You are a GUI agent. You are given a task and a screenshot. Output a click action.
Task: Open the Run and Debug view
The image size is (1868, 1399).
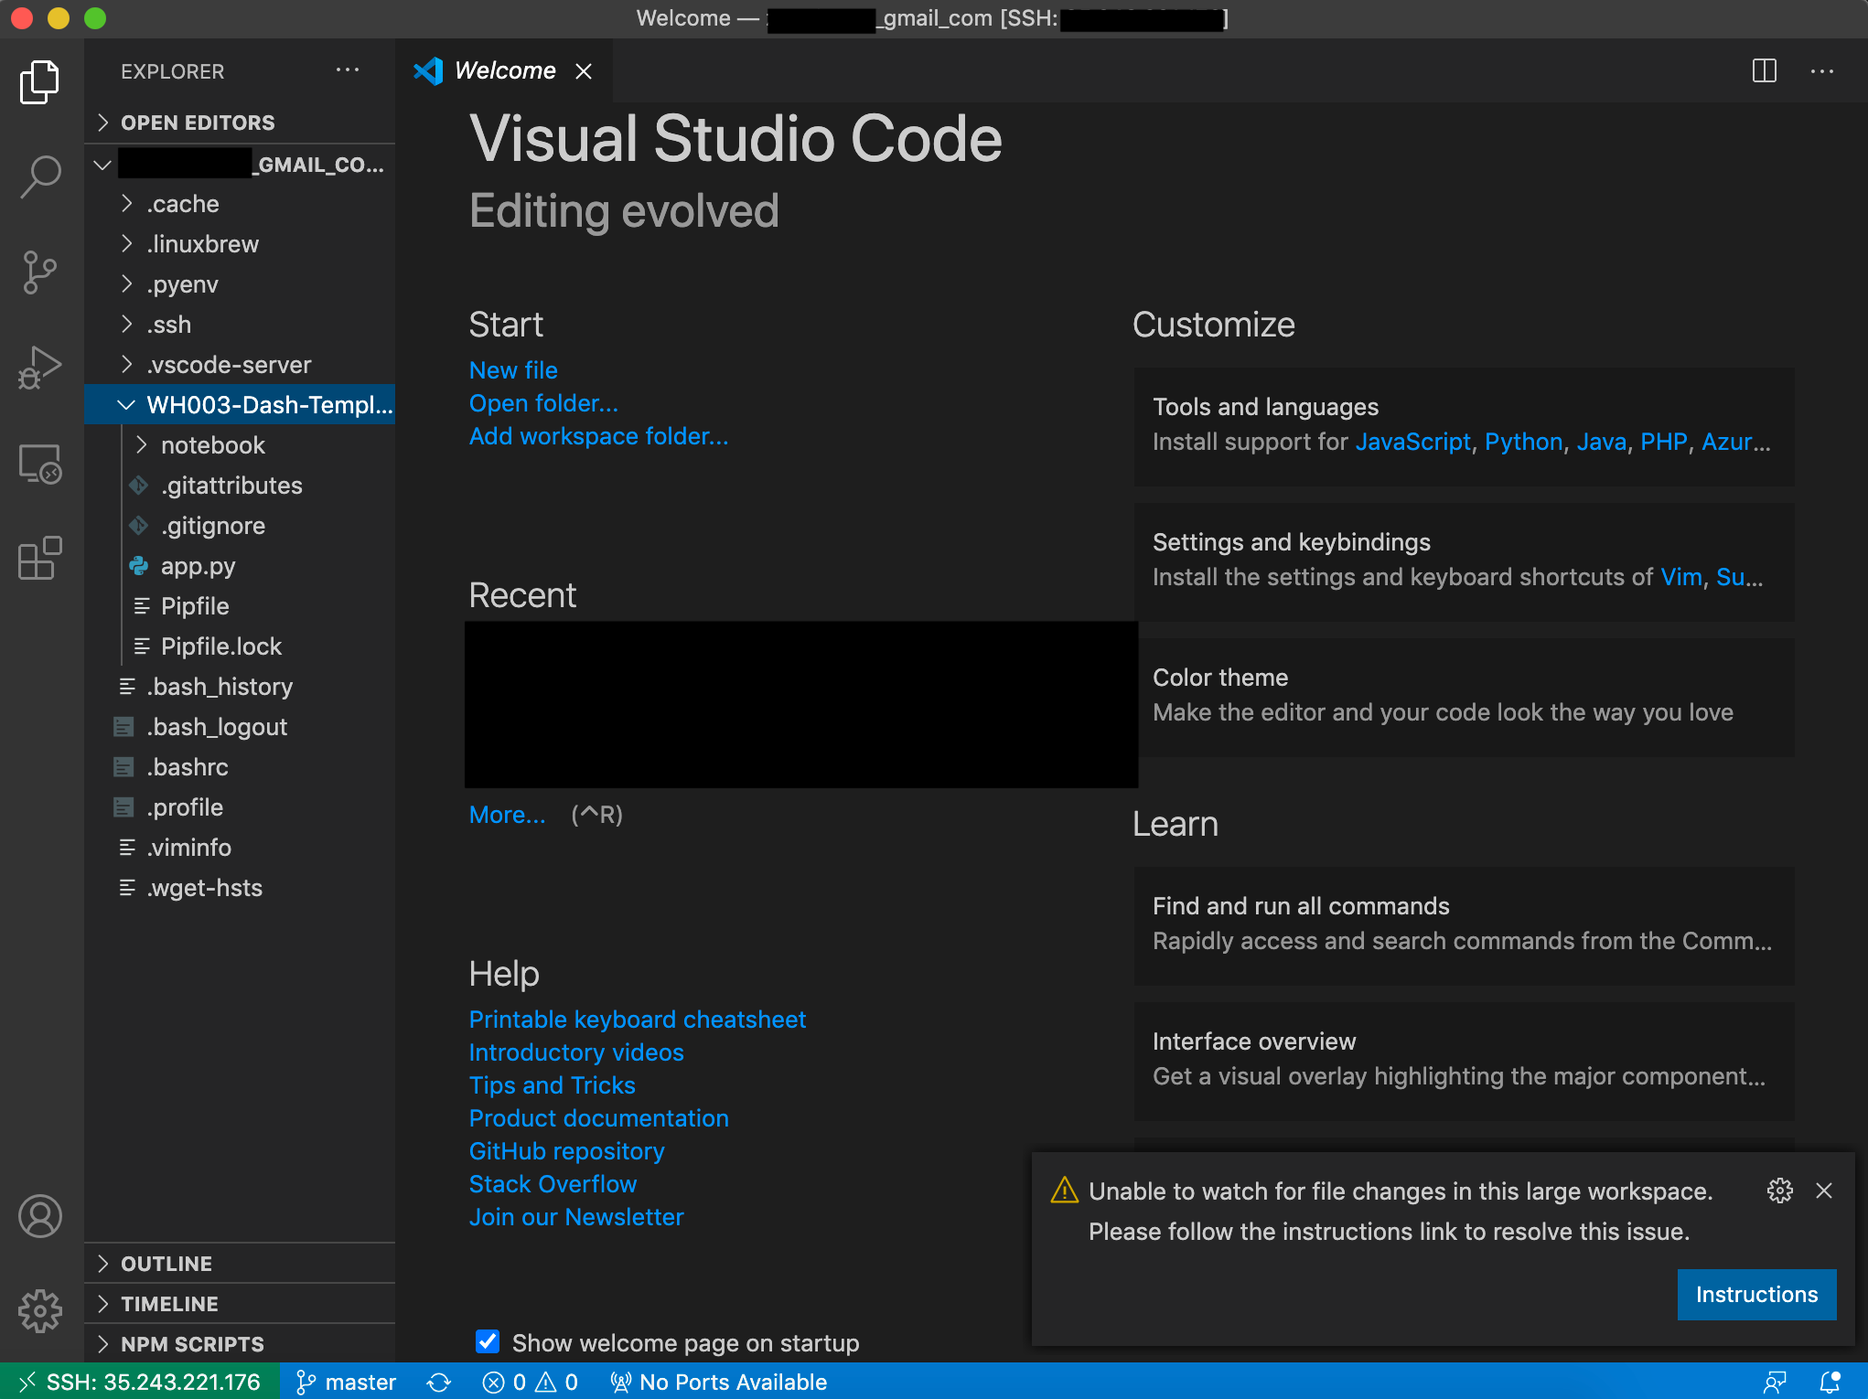(x=40, y=367)
